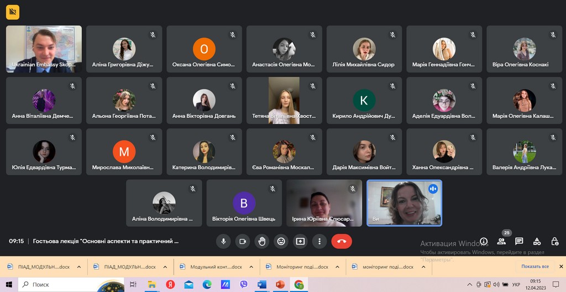
Task: Expand chevron of the rightmost download item
Action: tap(423, 267)
